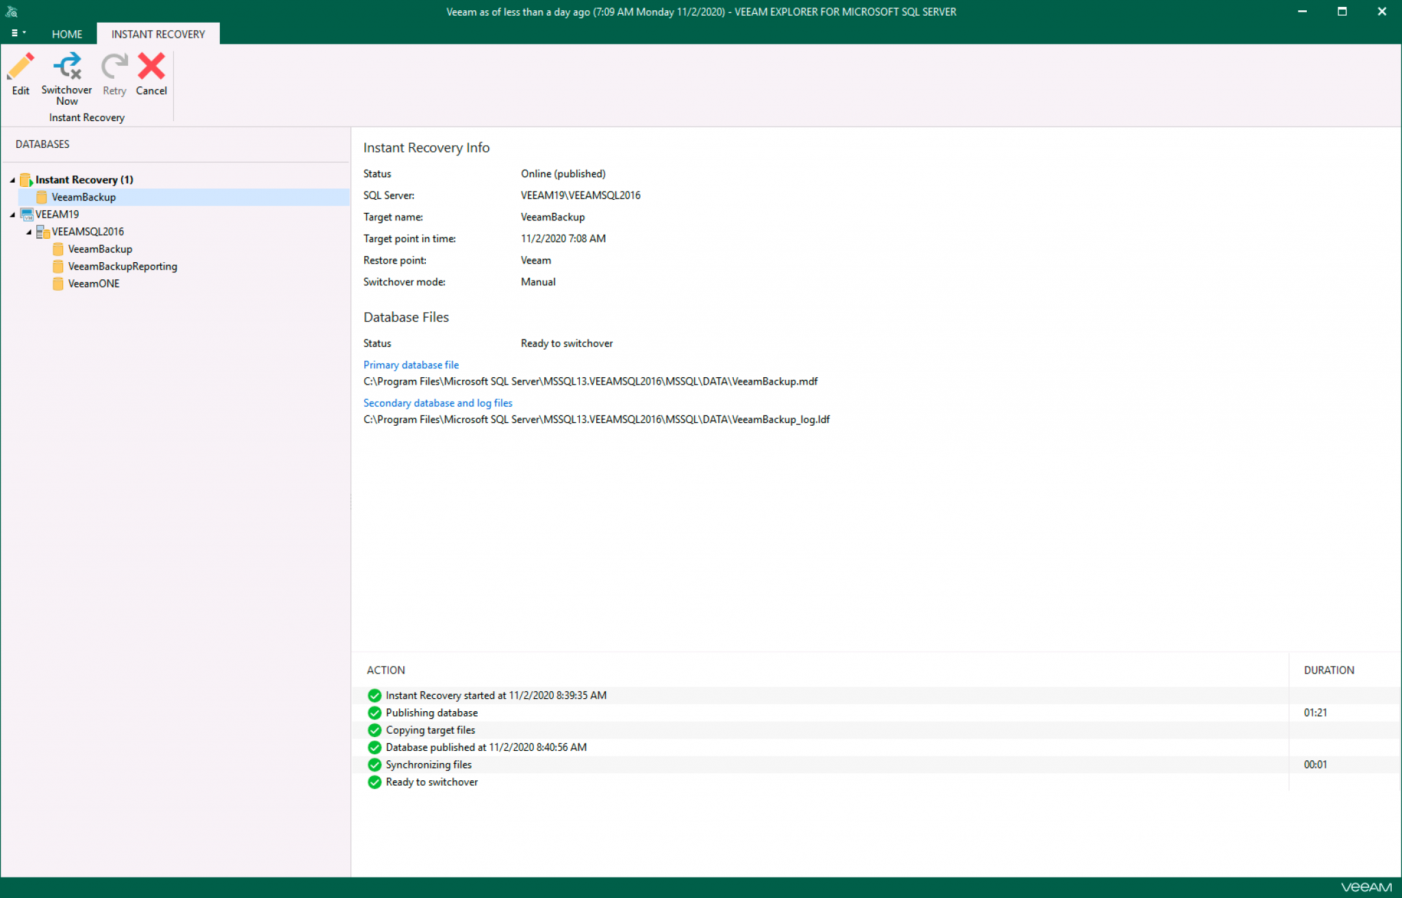The image size is (1402, 898).
Task: Click the VEEAM19 server icon
Action: pyautogui.click(x=27, y=214)
